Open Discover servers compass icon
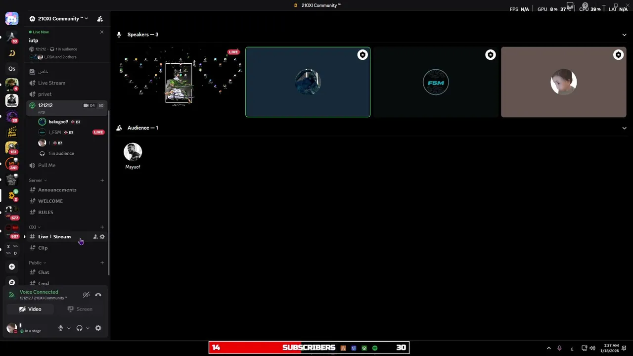Image resolution: width=633 pixels, height=356 pixels. pos(12,282)
